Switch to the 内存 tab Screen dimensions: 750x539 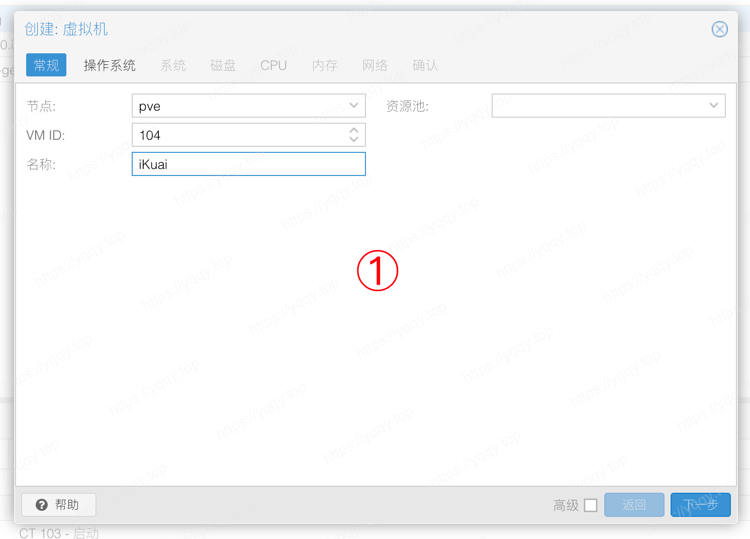pos(325,65)
